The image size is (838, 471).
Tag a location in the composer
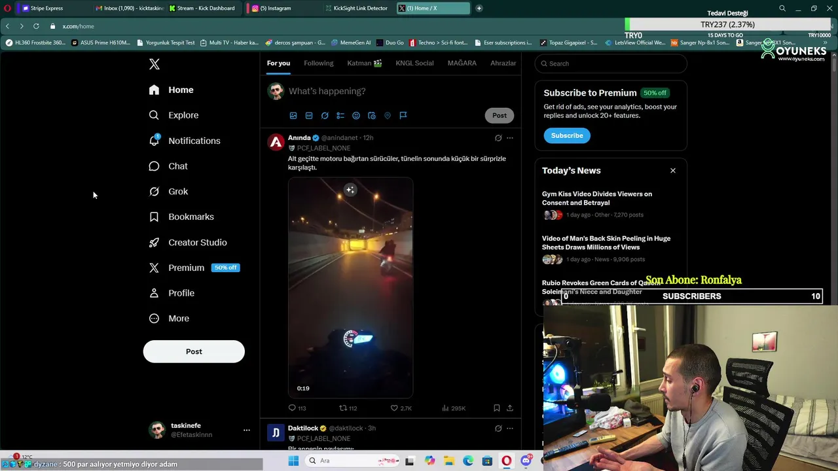388,115
